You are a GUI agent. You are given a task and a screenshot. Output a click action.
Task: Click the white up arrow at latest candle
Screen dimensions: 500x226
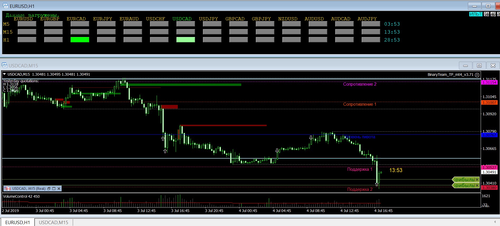(376, 184)
